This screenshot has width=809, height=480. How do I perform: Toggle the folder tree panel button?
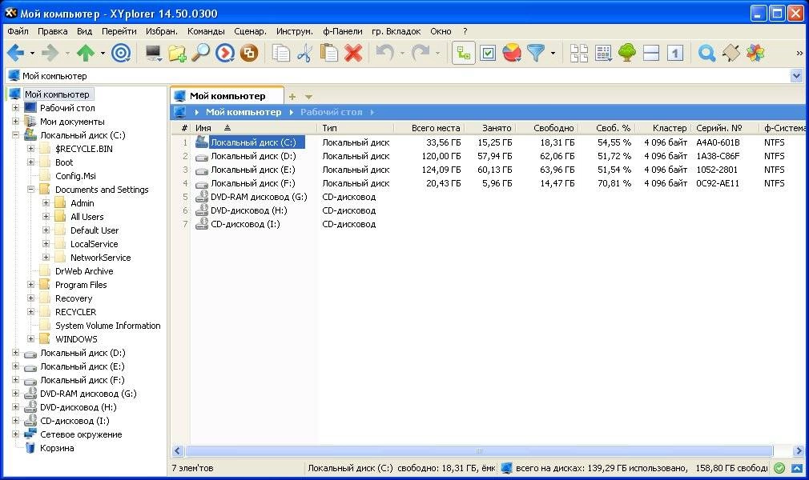pyautogui.click(x=463, y=53)
